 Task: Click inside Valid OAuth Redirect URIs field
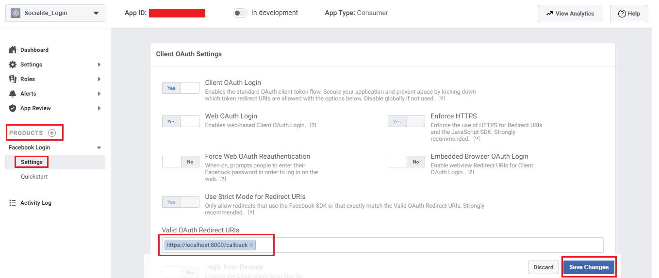coord(383,245)
